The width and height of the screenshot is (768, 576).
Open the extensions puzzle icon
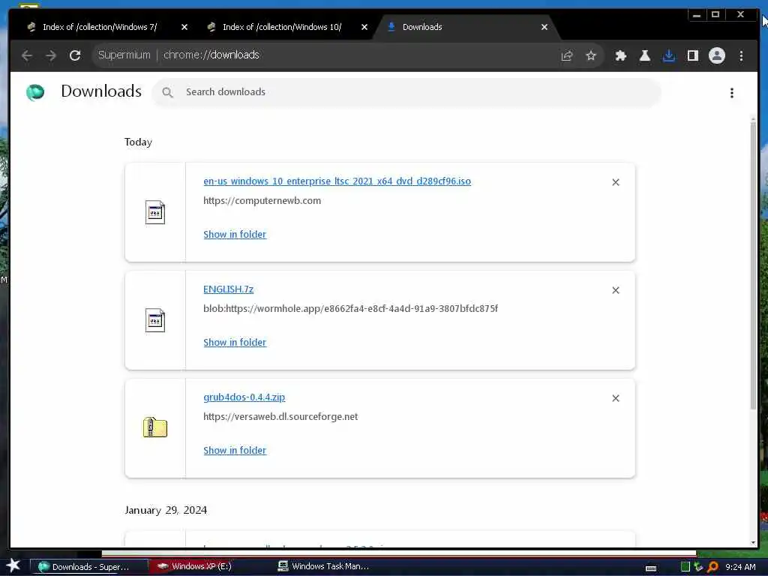(x=620, y=55)
